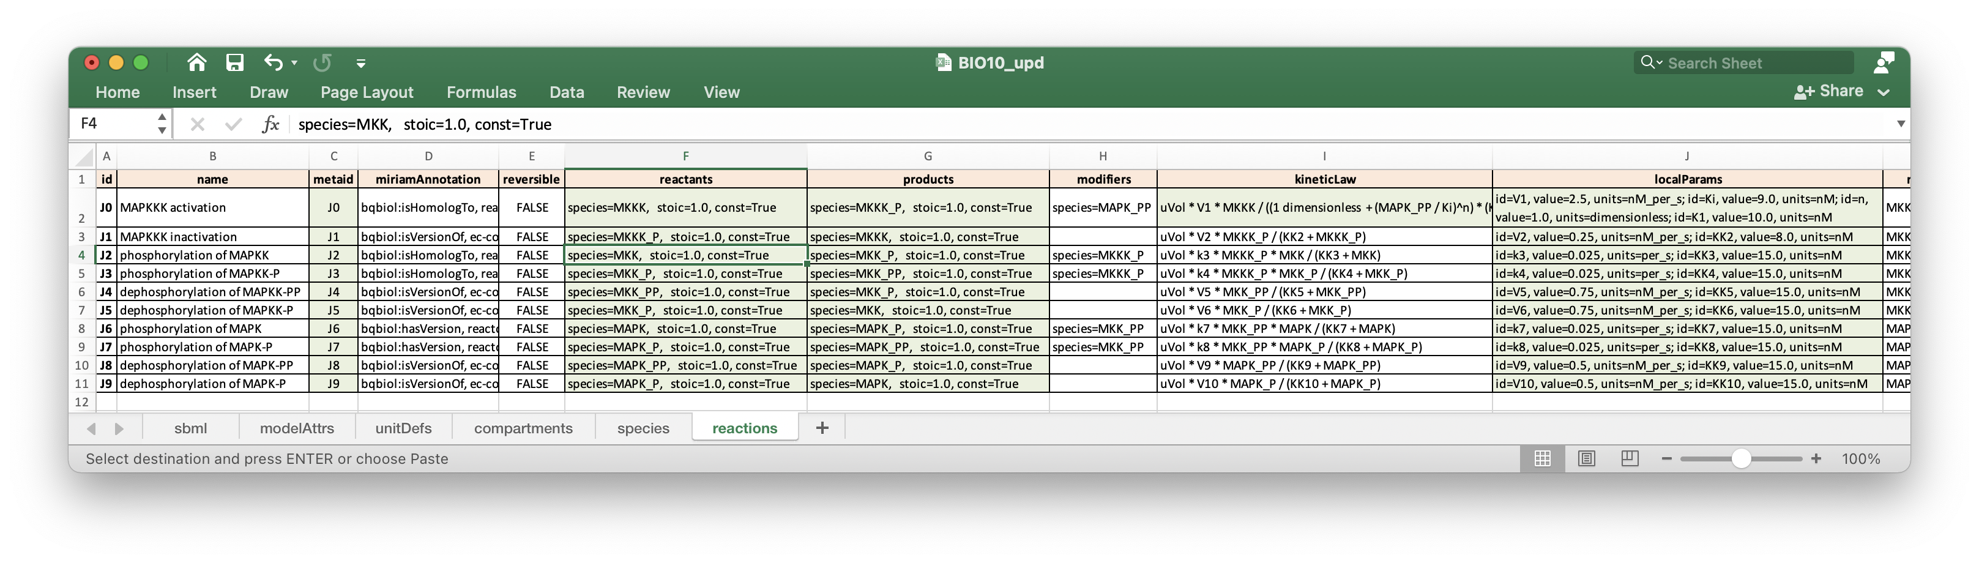Click the zoom slider handle

point(1741,458)
